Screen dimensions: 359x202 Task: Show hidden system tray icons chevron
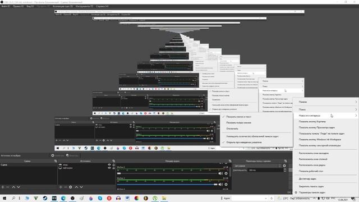314,198
